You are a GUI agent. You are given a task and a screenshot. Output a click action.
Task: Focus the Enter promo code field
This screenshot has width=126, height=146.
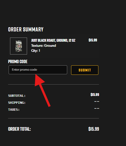38,70
